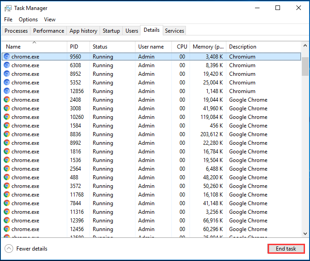
Task: Switch to the Startup tab
Action: coord(111,30)
